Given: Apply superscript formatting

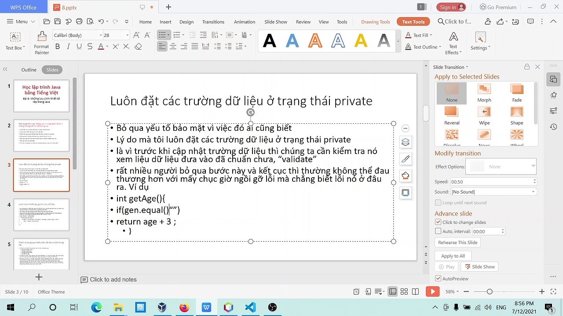Looking at the screenshot, I should click(116, 47).
